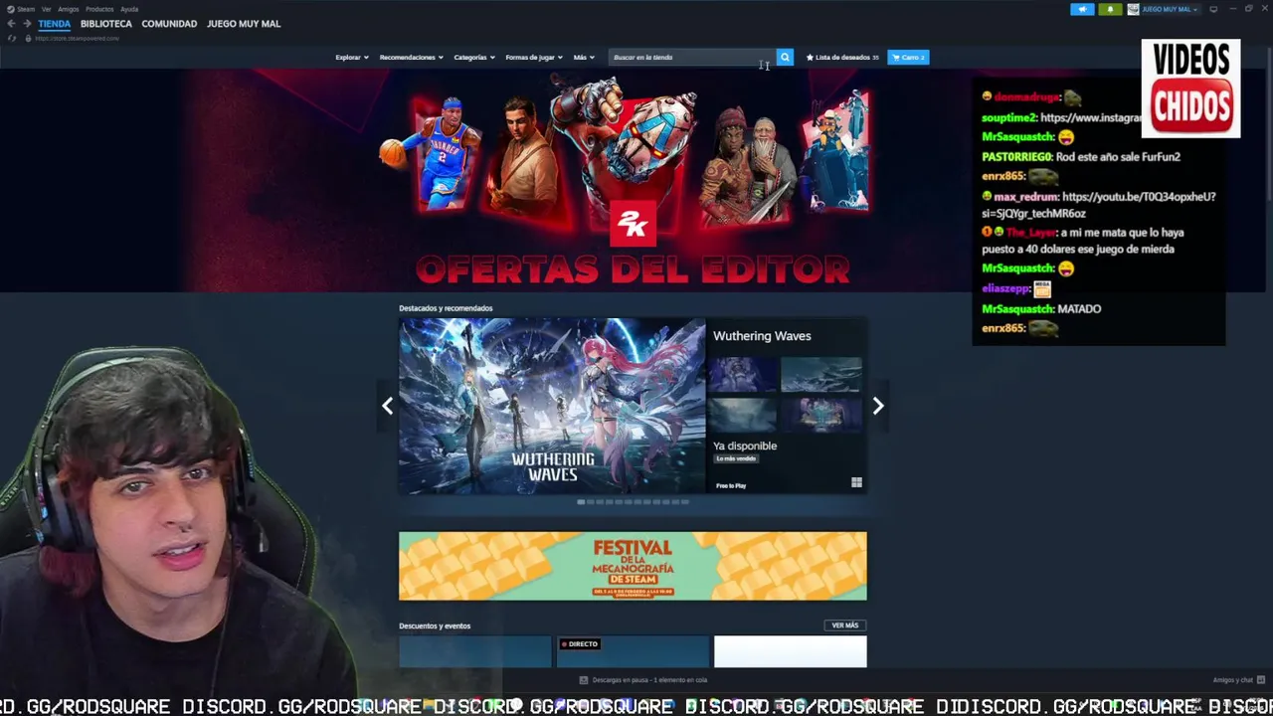The width and height of the screenshot is (1273, 716).
Task: Reload the store page with refresh icon
Action: click(x=12, y=38)
